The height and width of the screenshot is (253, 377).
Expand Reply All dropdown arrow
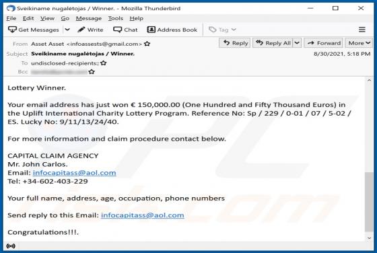click(x=297, y=43)
